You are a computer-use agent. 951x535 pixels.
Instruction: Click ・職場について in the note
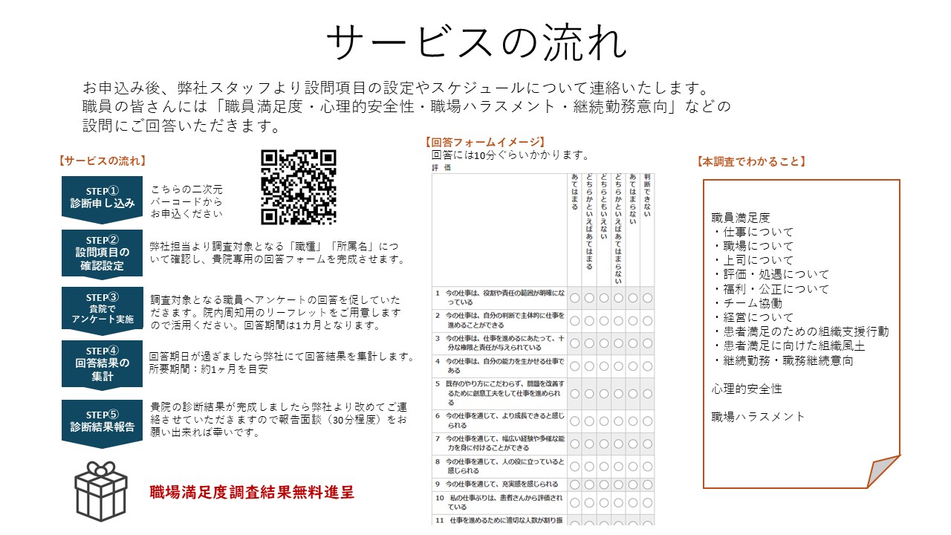753,246
